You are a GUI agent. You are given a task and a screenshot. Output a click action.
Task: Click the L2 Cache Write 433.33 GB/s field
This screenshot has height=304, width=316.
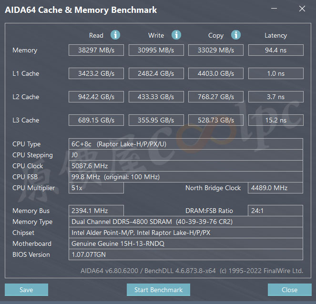pos(156,97)
